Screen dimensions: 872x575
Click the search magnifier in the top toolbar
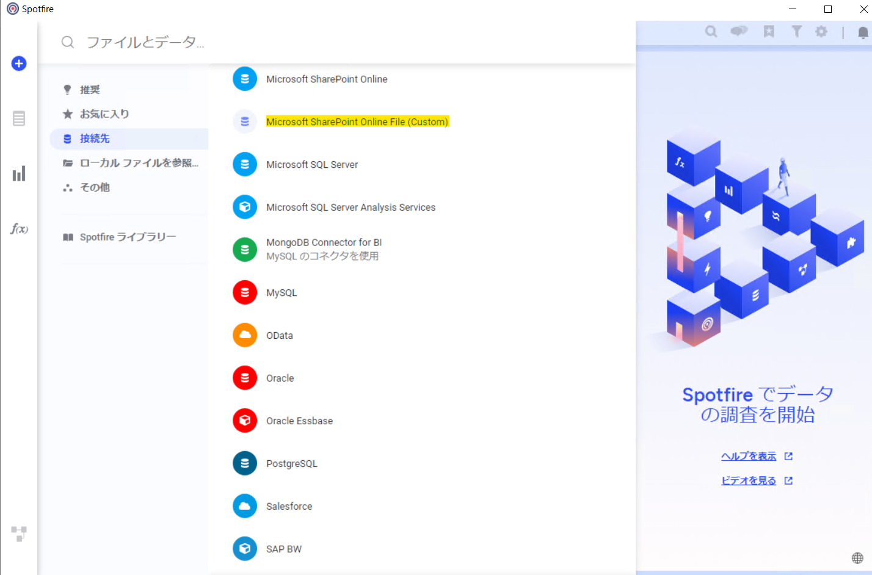click(x=711, y=31)
